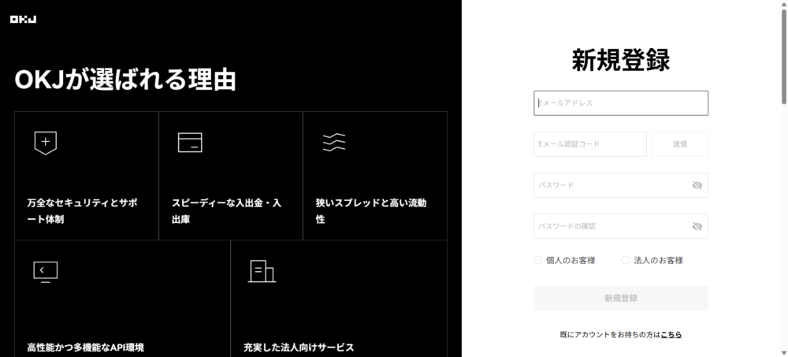Click the wavy lines spread icon

pos(334,142)
